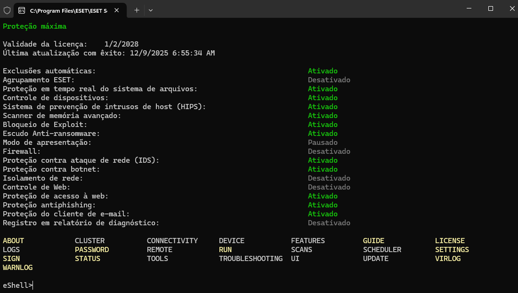Click the shield icon in the title bar

(x=7, y=10)
